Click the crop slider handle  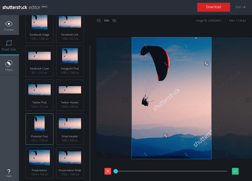(x=115, y=171)
